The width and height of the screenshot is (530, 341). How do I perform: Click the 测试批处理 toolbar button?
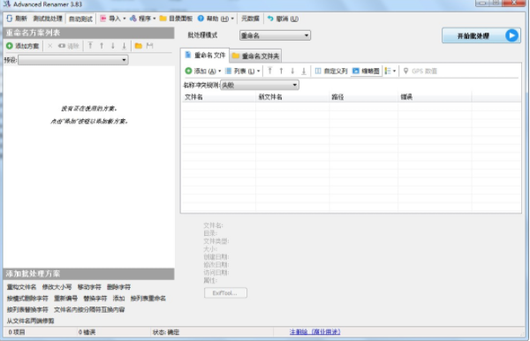tap(48, 19)
